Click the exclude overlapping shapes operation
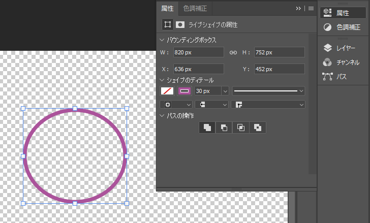370x223 pixels. pyautogui.click(x=258, y=128)
